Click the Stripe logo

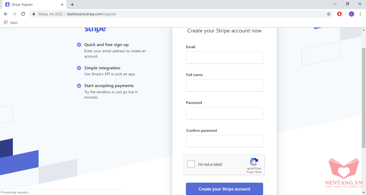(x=95, y=29)
